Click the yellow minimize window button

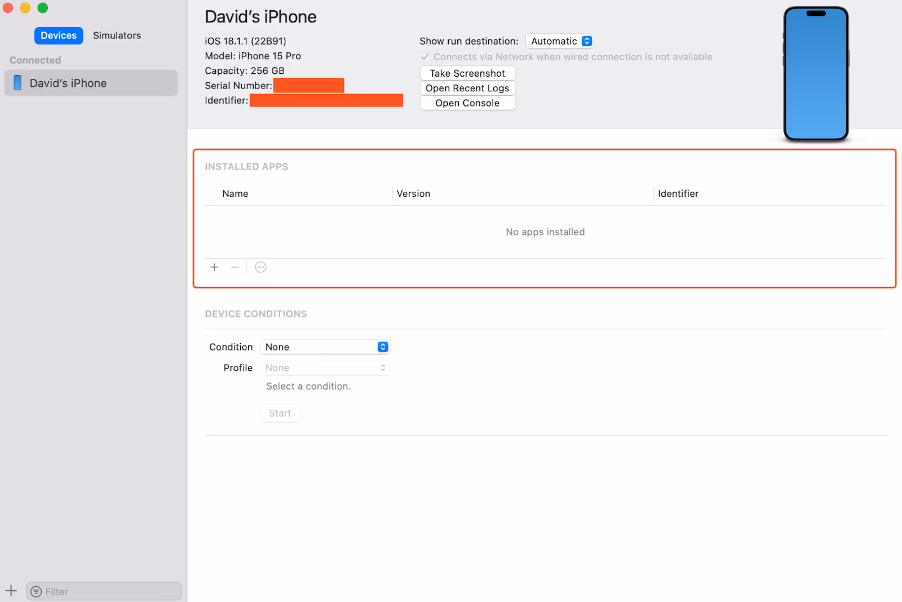pyautogui.click(x=25, y=8)
